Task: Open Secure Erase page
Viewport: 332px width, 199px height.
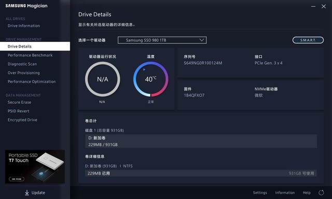Action: 19,102
